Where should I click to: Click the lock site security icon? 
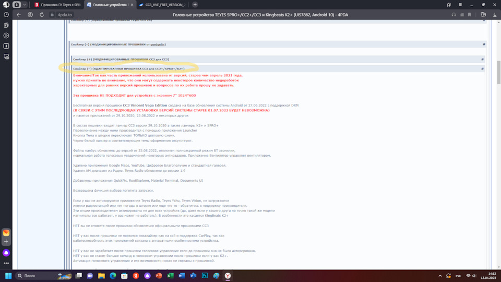point(52,15)
